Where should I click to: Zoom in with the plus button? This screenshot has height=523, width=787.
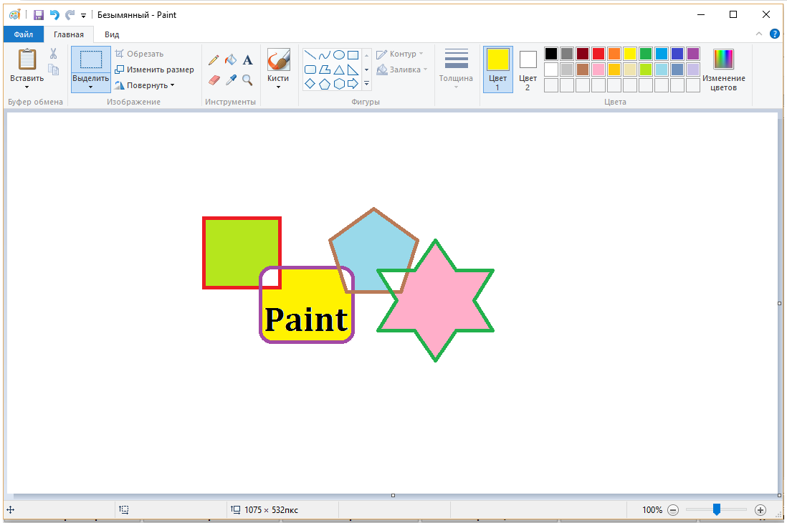[x=760, y=510]
